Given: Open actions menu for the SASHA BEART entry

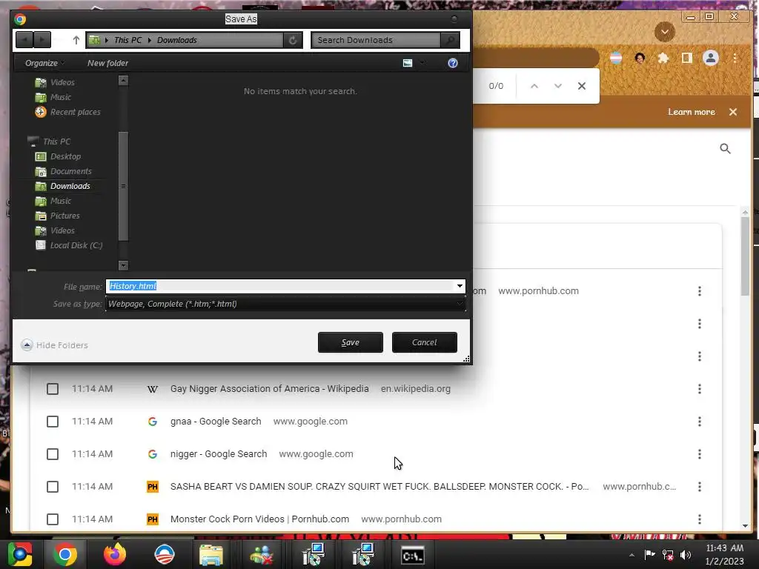Looking at the screenshot, I should click(x=700, y=487).
